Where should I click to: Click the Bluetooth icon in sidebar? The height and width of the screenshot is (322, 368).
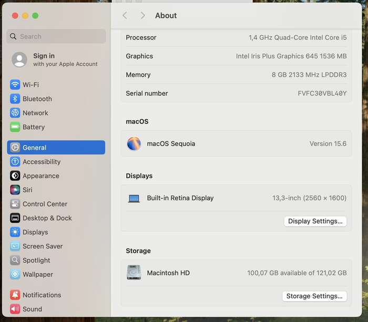pyautogui.click(x=15, y=99)
